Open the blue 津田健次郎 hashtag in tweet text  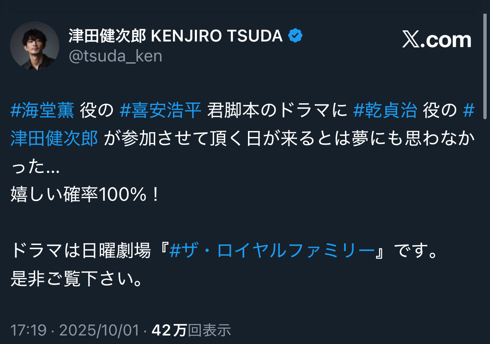54,138
